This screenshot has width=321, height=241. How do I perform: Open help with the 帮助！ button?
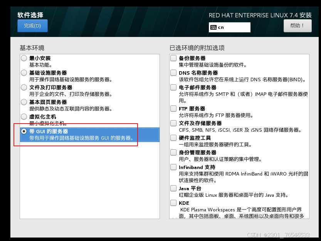pos(297,26)
